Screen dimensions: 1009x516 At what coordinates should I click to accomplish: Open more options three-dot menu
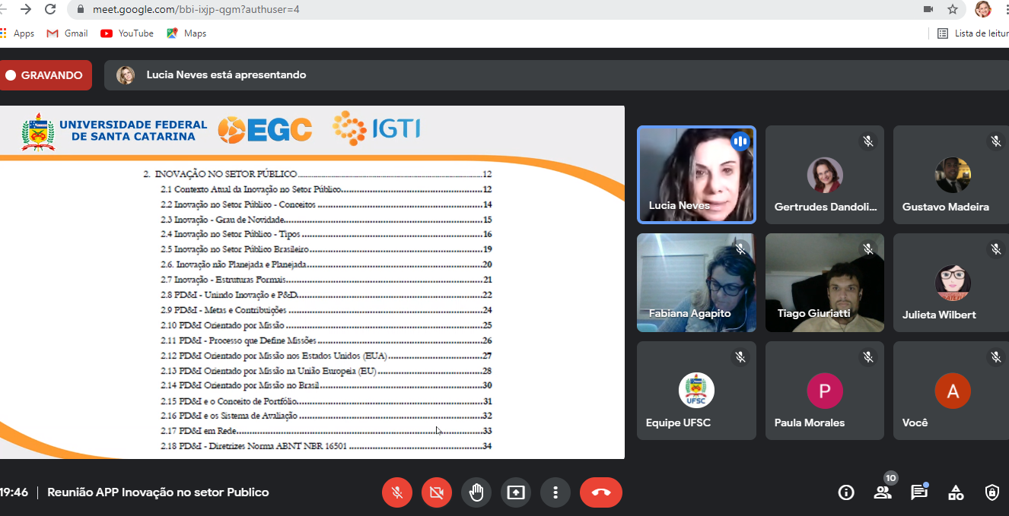pos(555,492)
